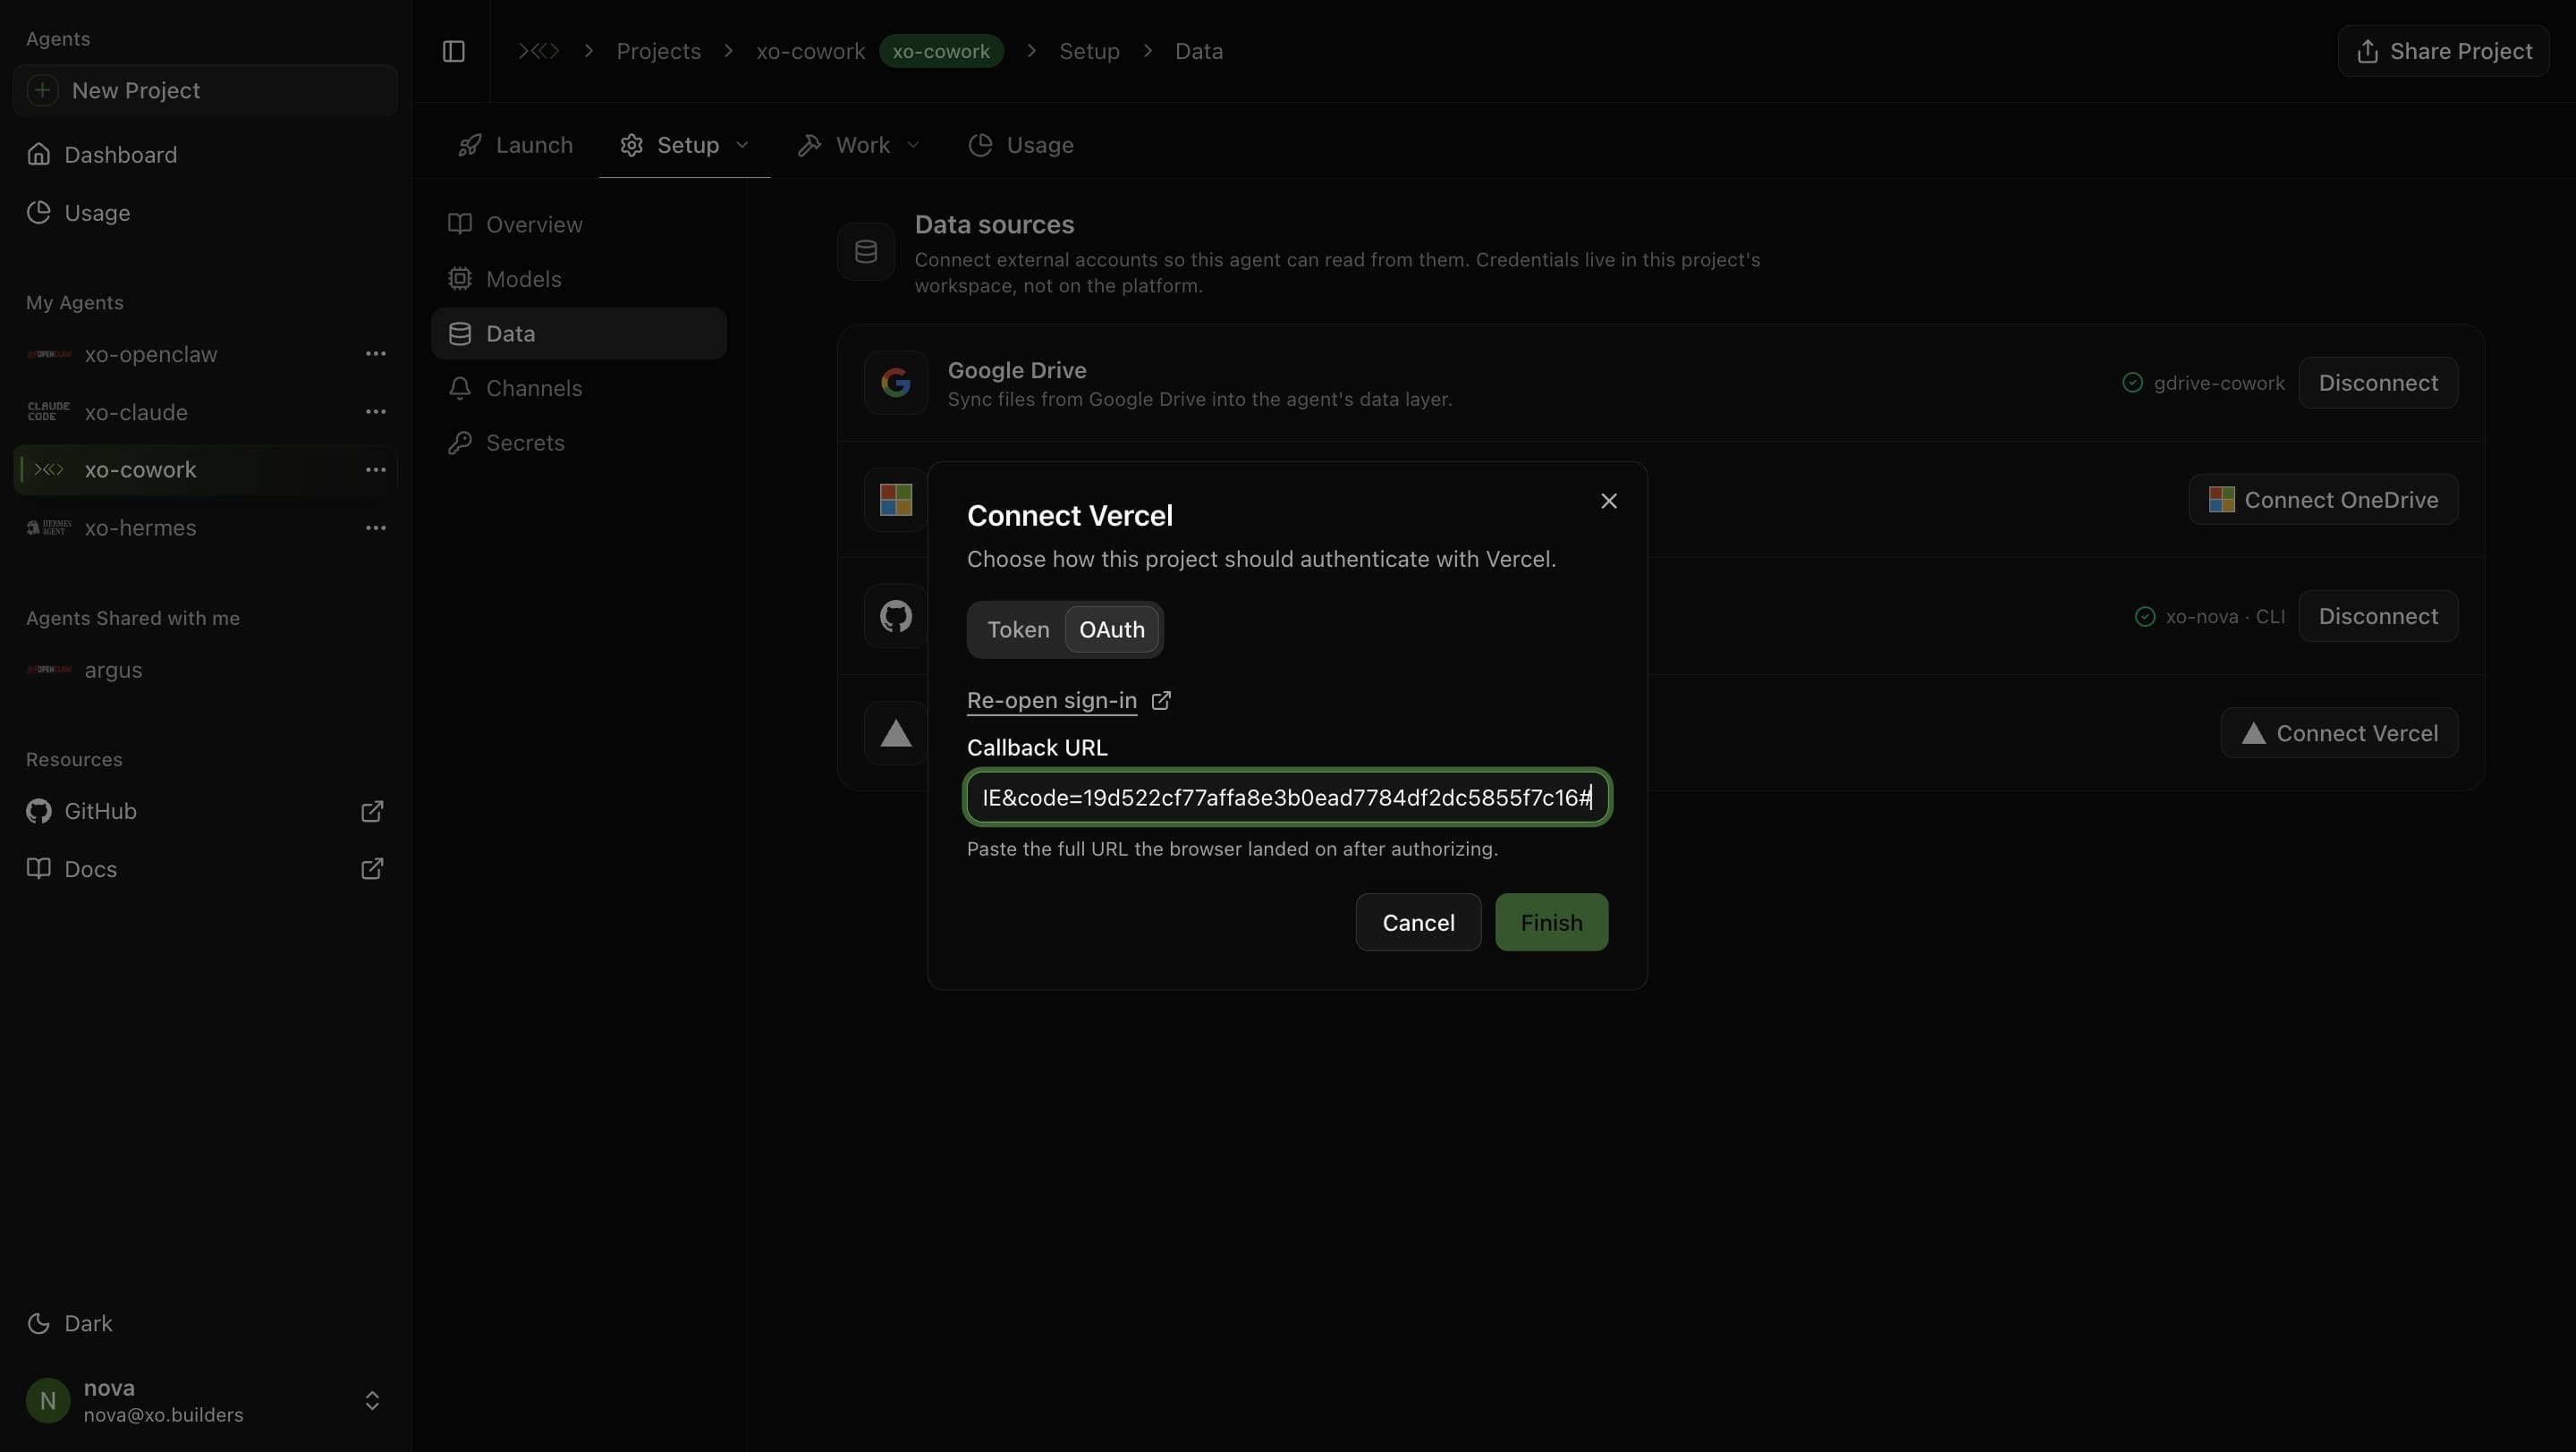Disconnect the Google Drive source
Image resolution: width=2576 pixels, height=1452 pixels.
click(x=2377, y=383)
